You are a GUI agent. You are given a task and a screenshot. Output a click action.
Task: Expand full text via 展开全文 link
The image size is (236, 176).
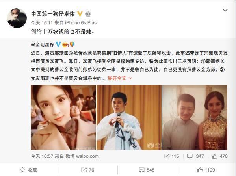pyautogui.click(x=117, y=78)
